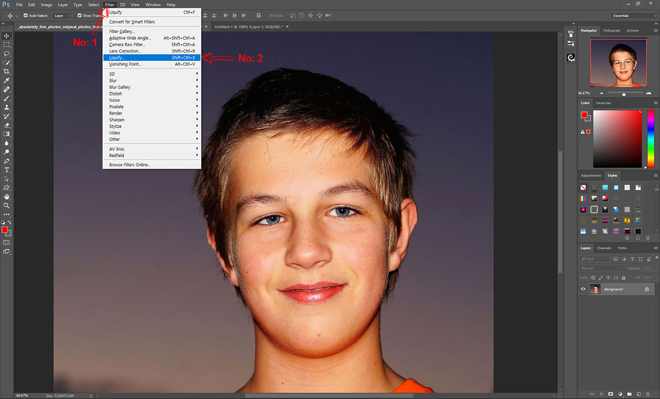This screenshot has width=660, height=399.
Task: Select the Pen tool
Action: [6, 161]
